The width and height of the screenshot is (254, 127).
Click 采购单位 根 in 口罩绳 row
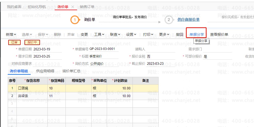pos(99,88)
